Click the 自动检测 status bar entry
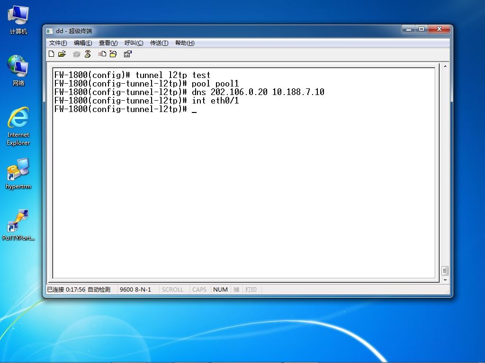Image resolution: width=485 pixels, height=363 pixels. click(99, 290)
